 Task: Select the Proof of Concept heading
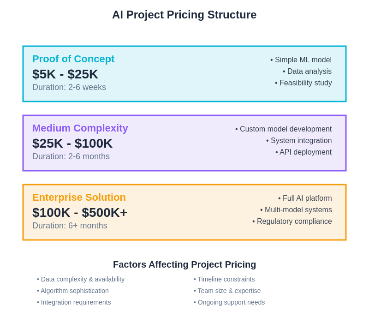point(73,59)
